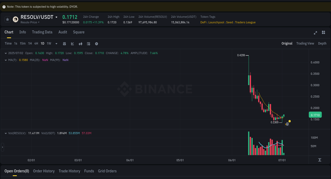
Task: Switch to the Trading Data tab
Action: (42, 32)
